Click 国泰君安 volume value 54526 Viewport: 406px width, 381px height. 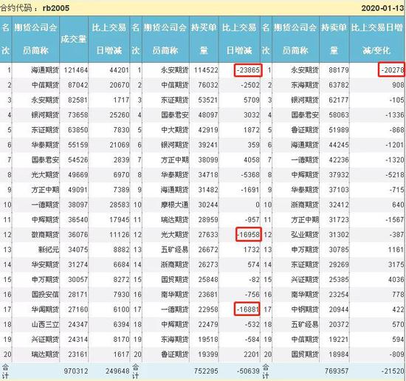[x=78, y=160]
